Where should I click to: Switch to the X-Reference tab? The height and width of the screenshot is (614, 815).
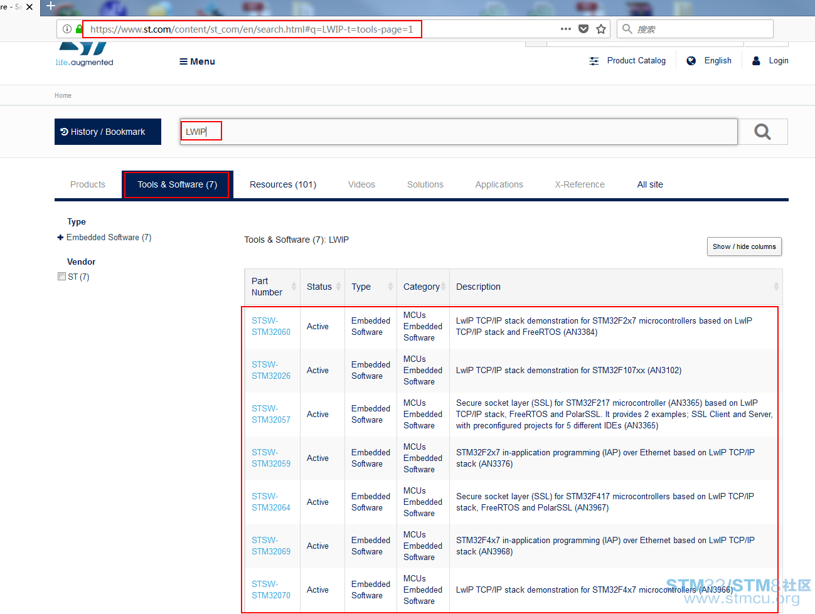580,184
